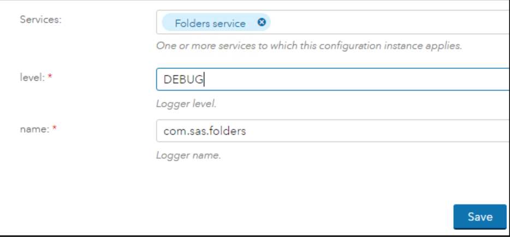The image size is (510, 237).
Task: Click blank space right of com.sas.folders
Action: [377, 131]
